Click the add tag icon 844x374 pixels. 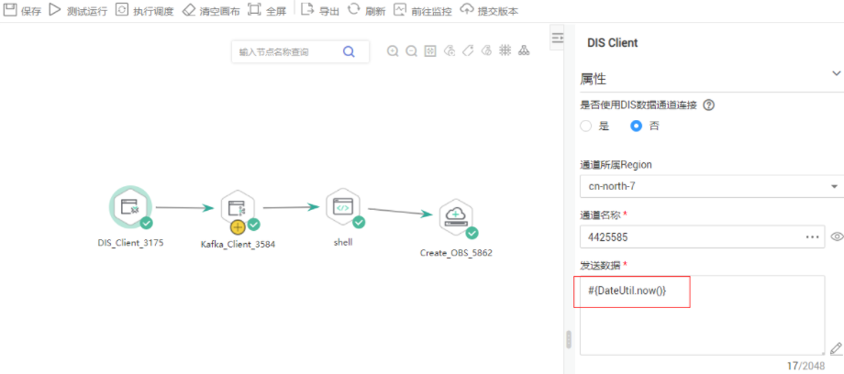(450, 51)
